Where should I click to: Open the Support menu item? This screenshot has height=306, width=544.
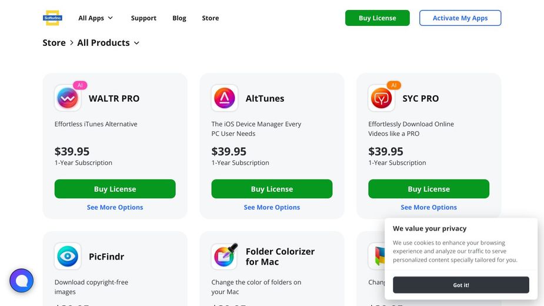coord(143,18)
